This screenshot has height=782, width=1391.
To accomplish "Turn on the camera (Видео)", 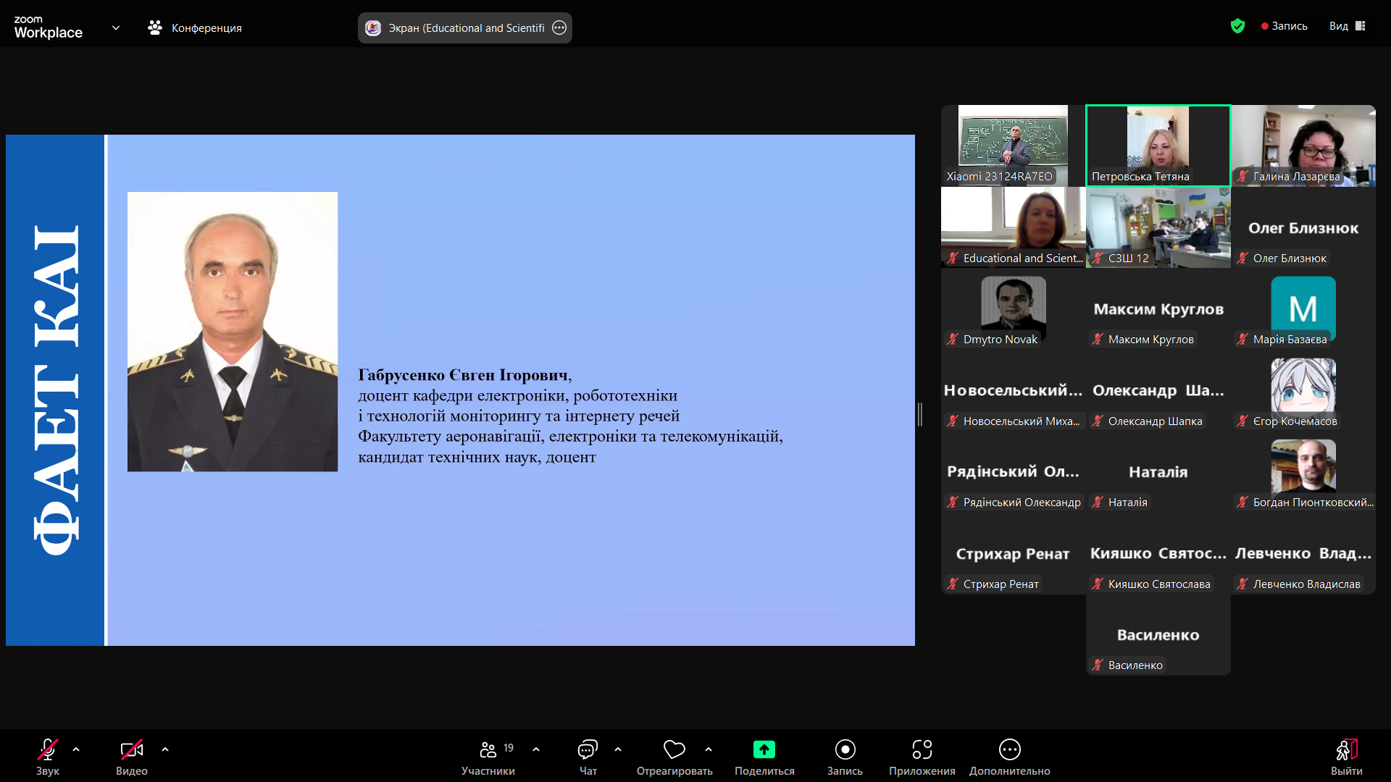I will (131, 749).
